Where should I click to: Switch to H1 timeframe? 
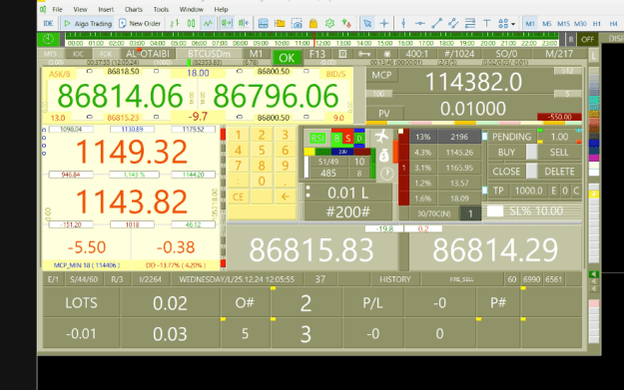(596, 24)
